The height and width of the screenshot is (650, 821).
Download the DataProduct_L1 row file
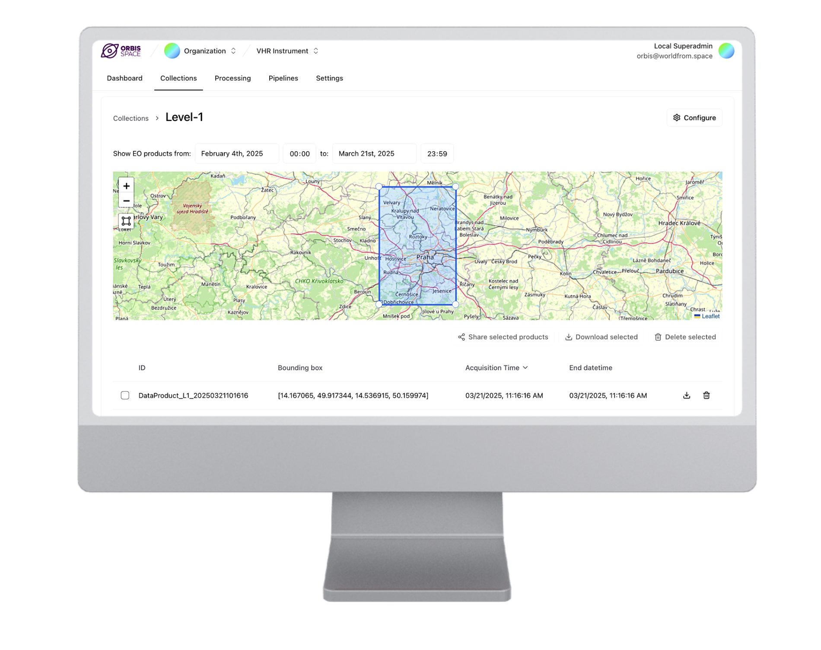pos(686,395)
